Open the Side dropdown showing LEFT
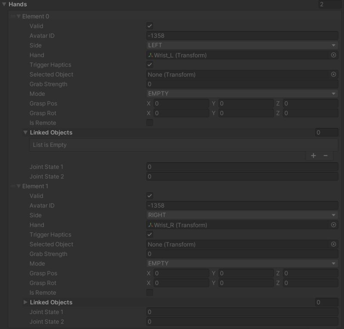Image resolution: width=344 pixels, height=329 pixels. pyautogui.click(x=241, y=45)
